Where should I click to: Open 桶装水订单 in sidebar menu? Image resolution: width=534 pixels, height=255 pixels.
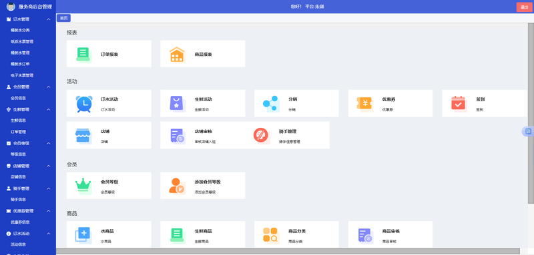tap(20, 64)
